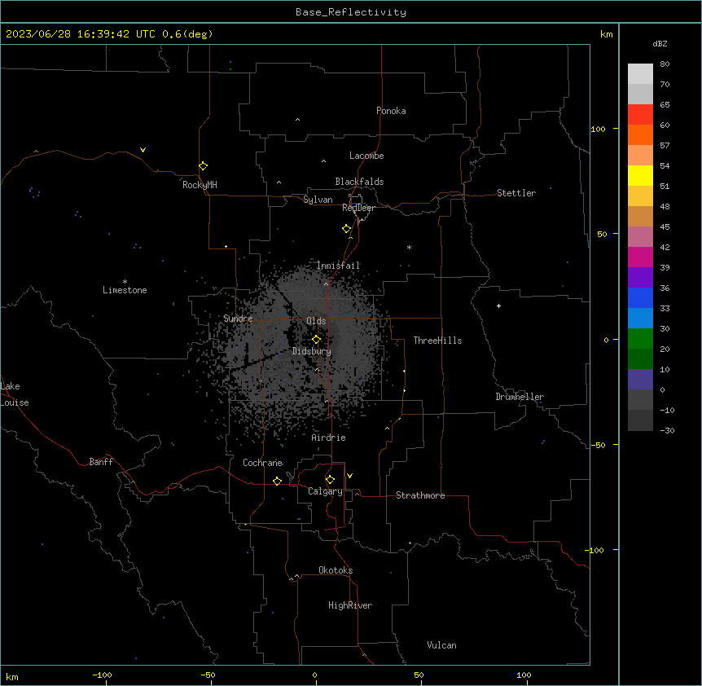Screen dimensions: 702x686
Task: Click the green 30 dBZ legend swatch
Action: (x=640, y=339)
